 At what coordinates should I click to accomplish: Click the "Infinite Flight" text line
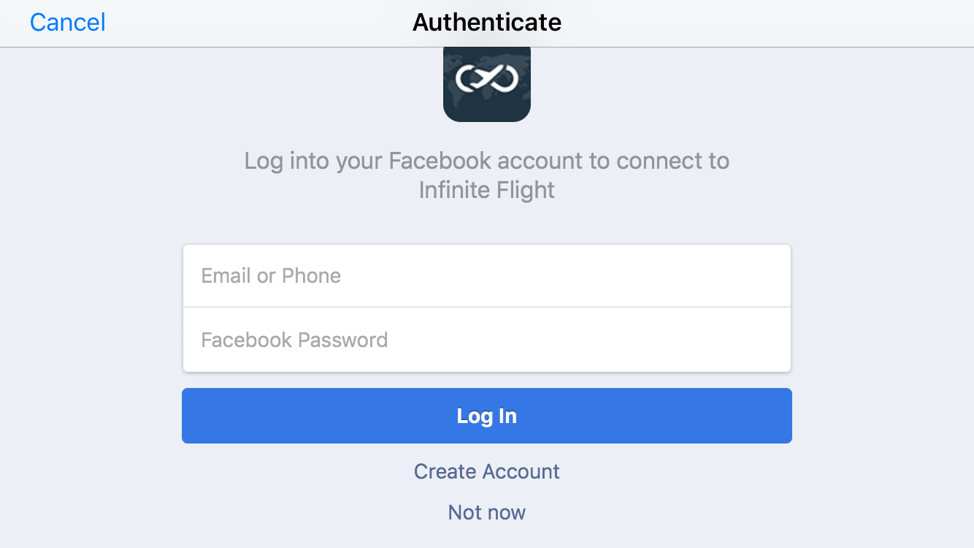tap(487, 191)
